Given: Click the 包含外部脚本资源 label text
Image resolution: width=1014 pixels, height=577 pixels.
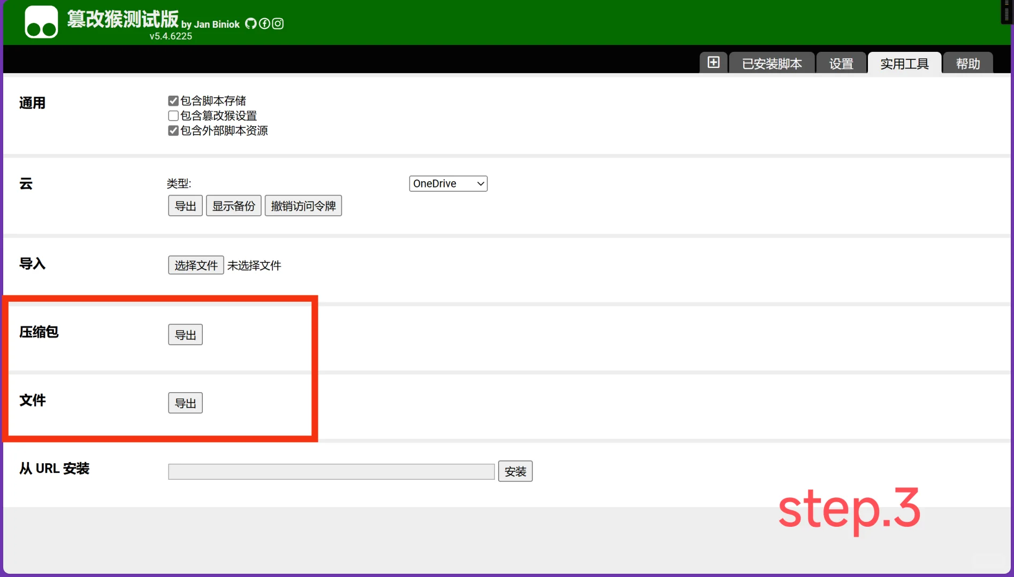Looking at the screenshot, I should pos(224,131).
